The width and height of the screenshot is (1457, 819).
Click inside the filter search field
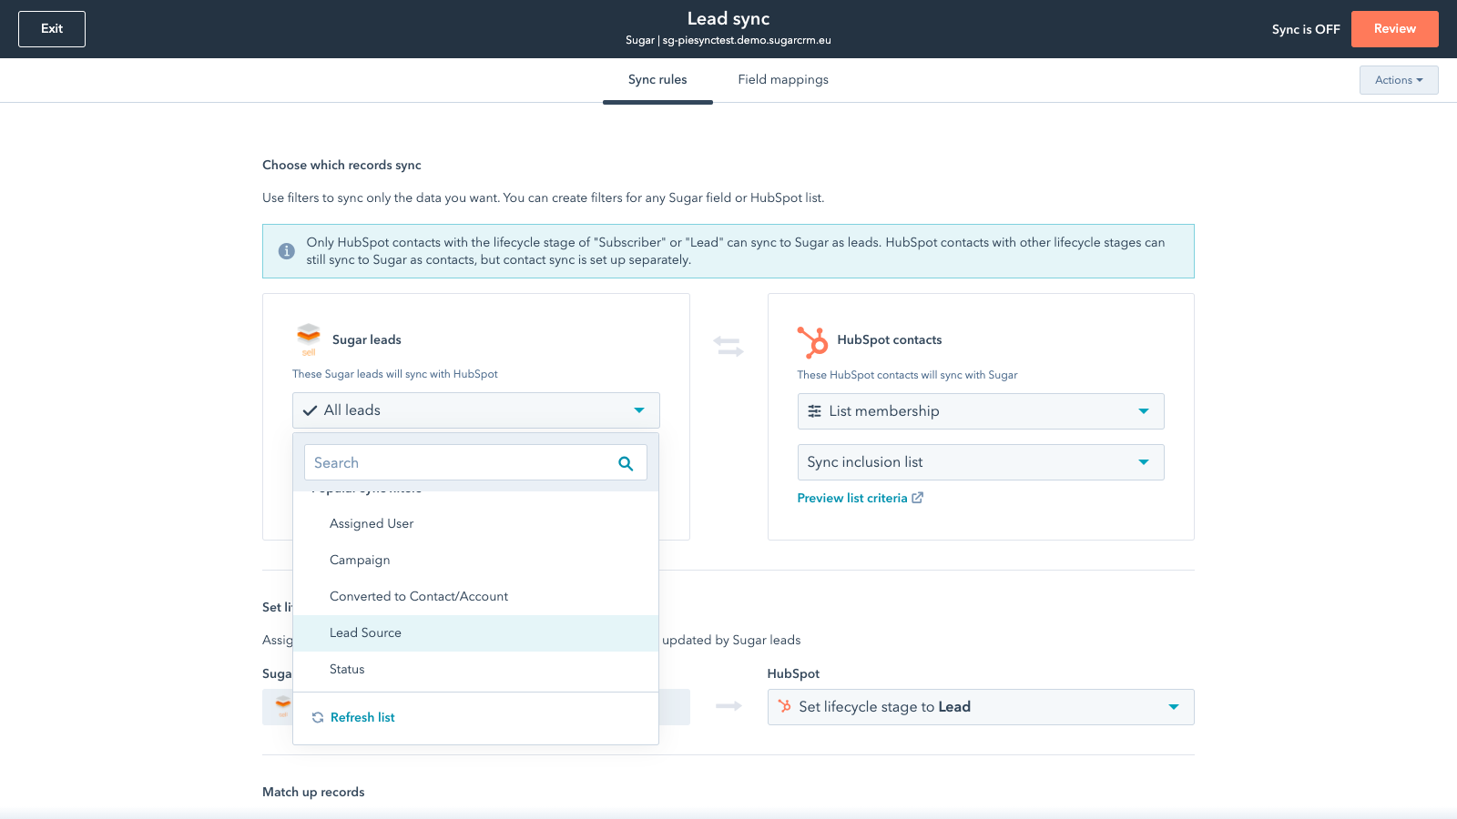pos(455,462)
